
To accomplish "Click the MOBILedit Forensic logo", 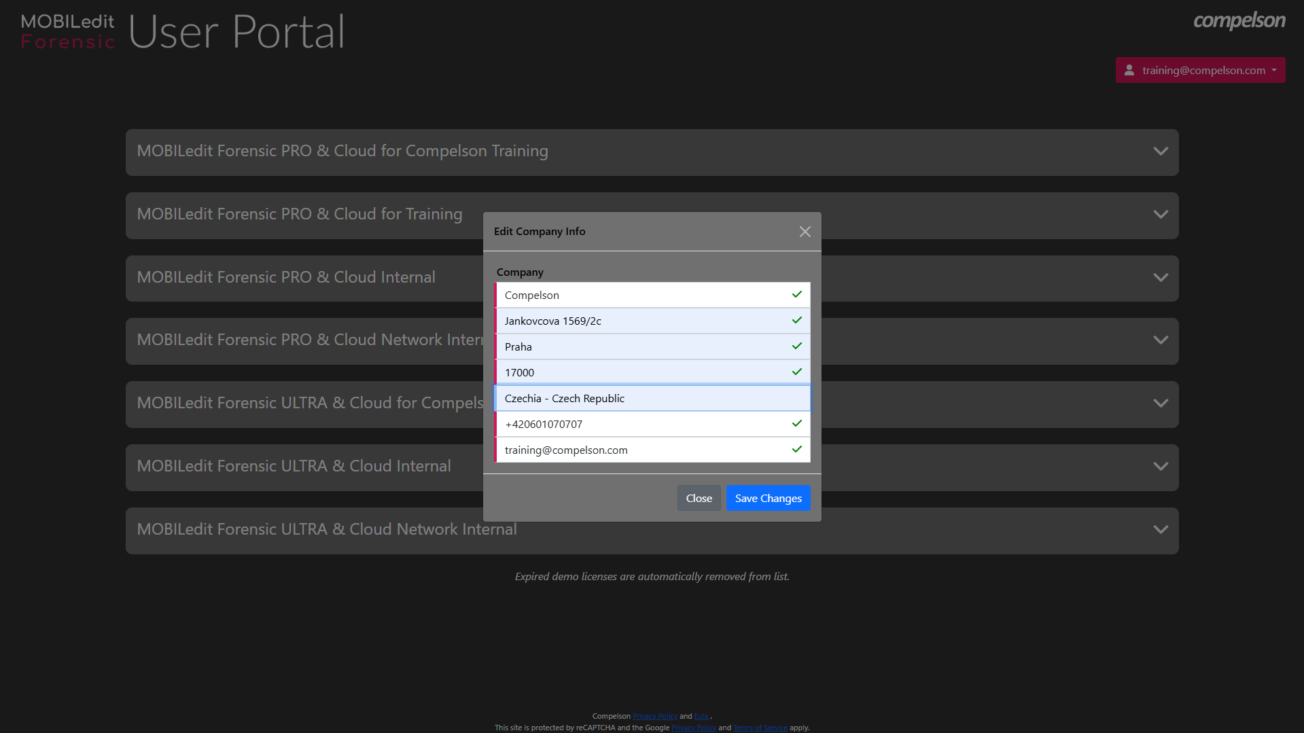I will pos(68,32).
